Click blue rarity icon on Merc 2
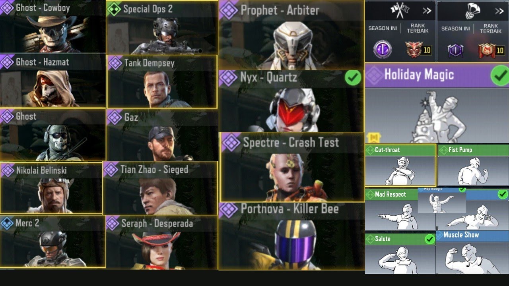Screen dimensions: 509x286 click(7, 223)
